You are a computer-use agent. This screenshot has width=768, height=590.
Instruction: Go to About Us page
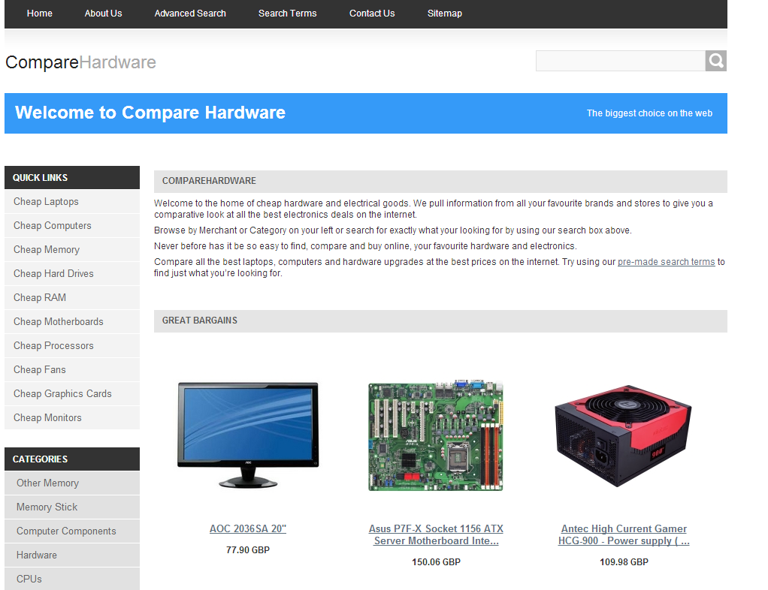(x=103, y=14)
